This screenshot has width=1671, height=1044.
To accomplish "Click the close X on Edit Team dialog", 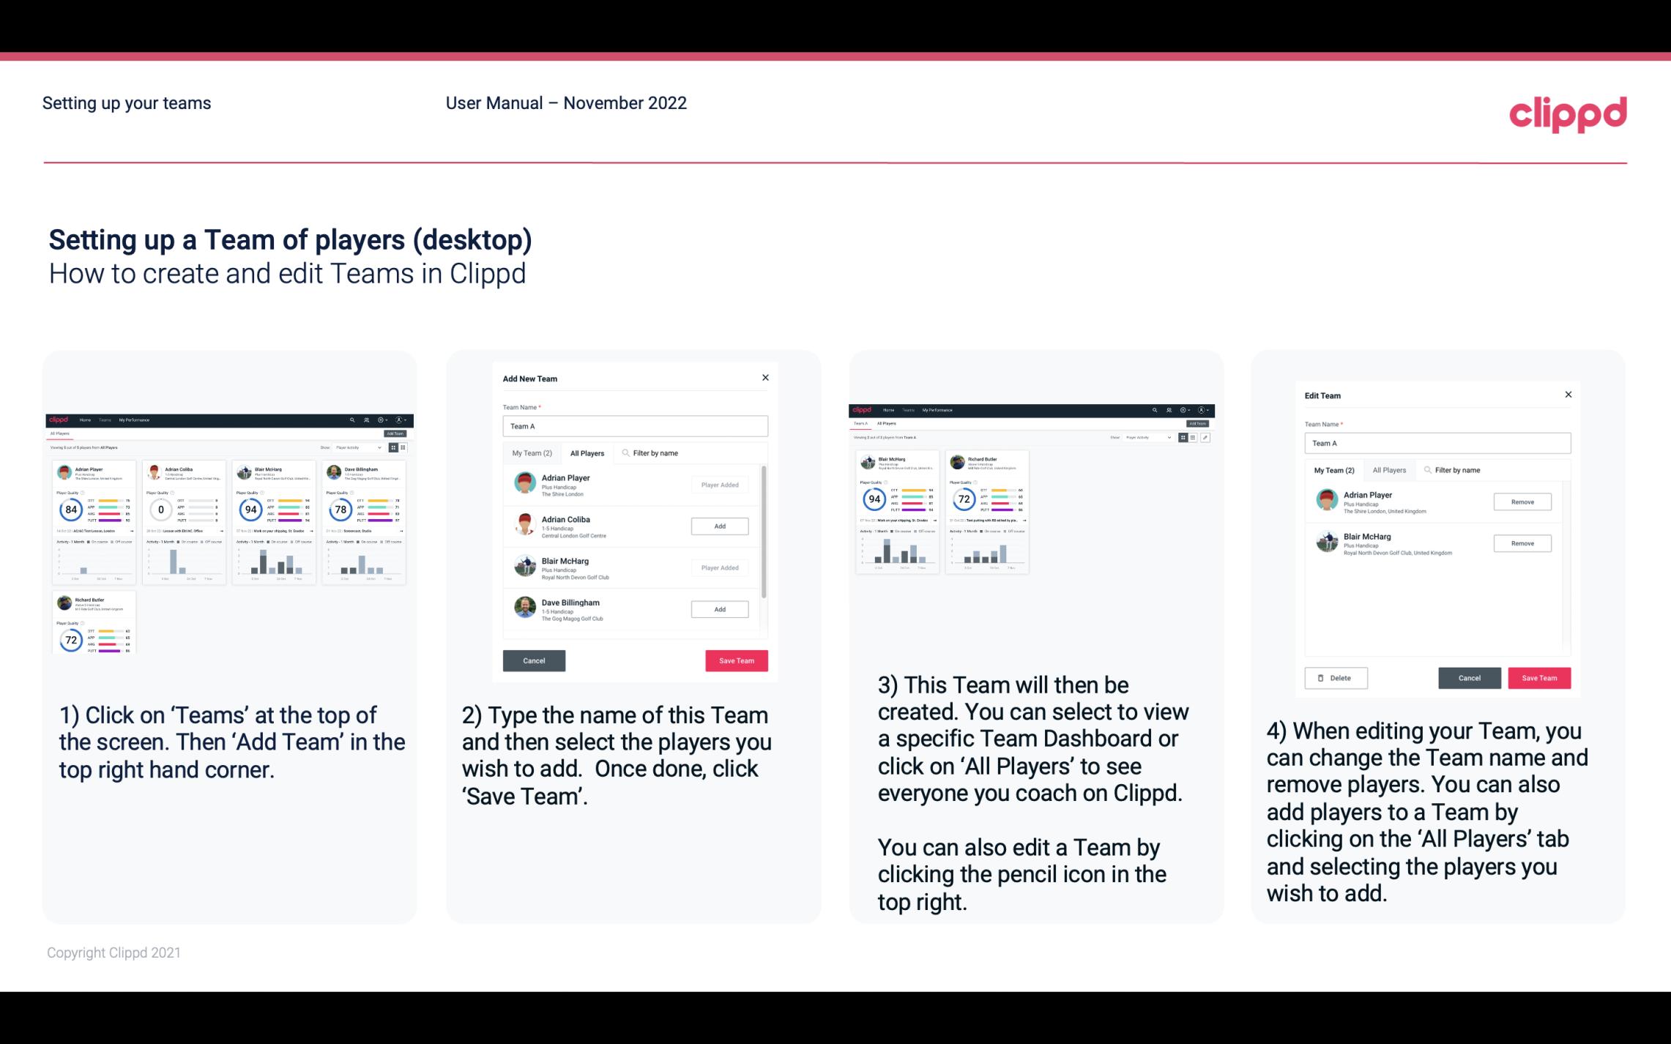I will click(x=1568, y=395).
